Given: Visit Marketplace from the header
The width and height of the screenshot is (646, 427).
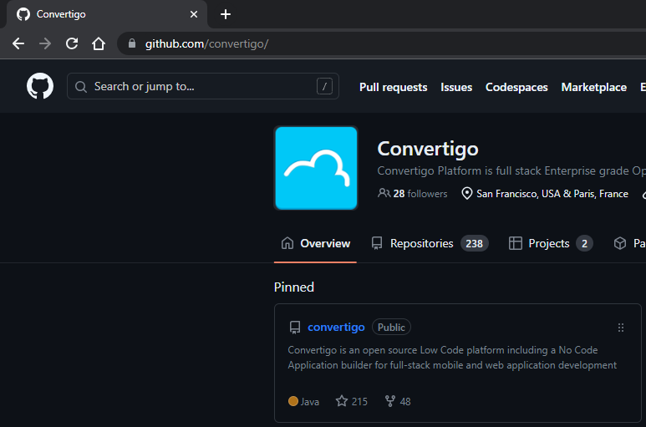Looking at the screenshot, I should click(593, 87).
